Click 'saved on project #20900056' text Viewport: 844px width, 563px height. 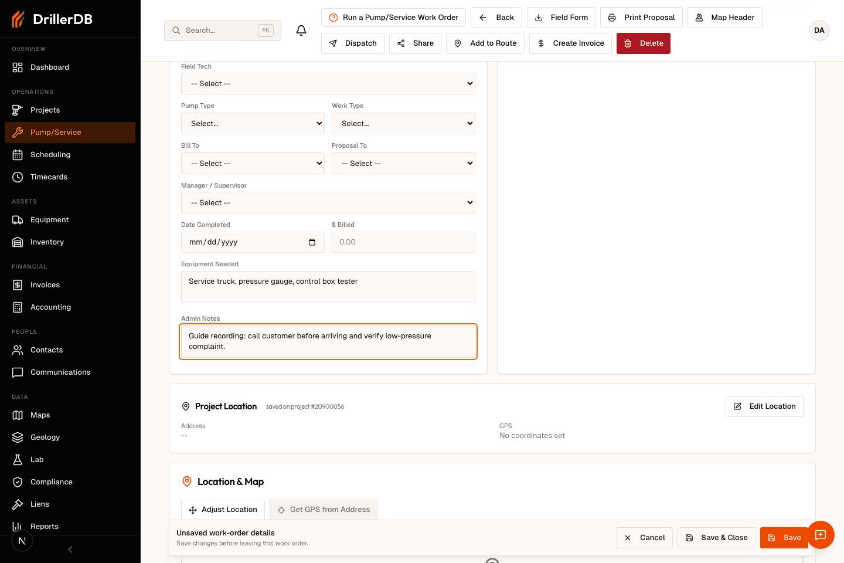click(305, 406)
